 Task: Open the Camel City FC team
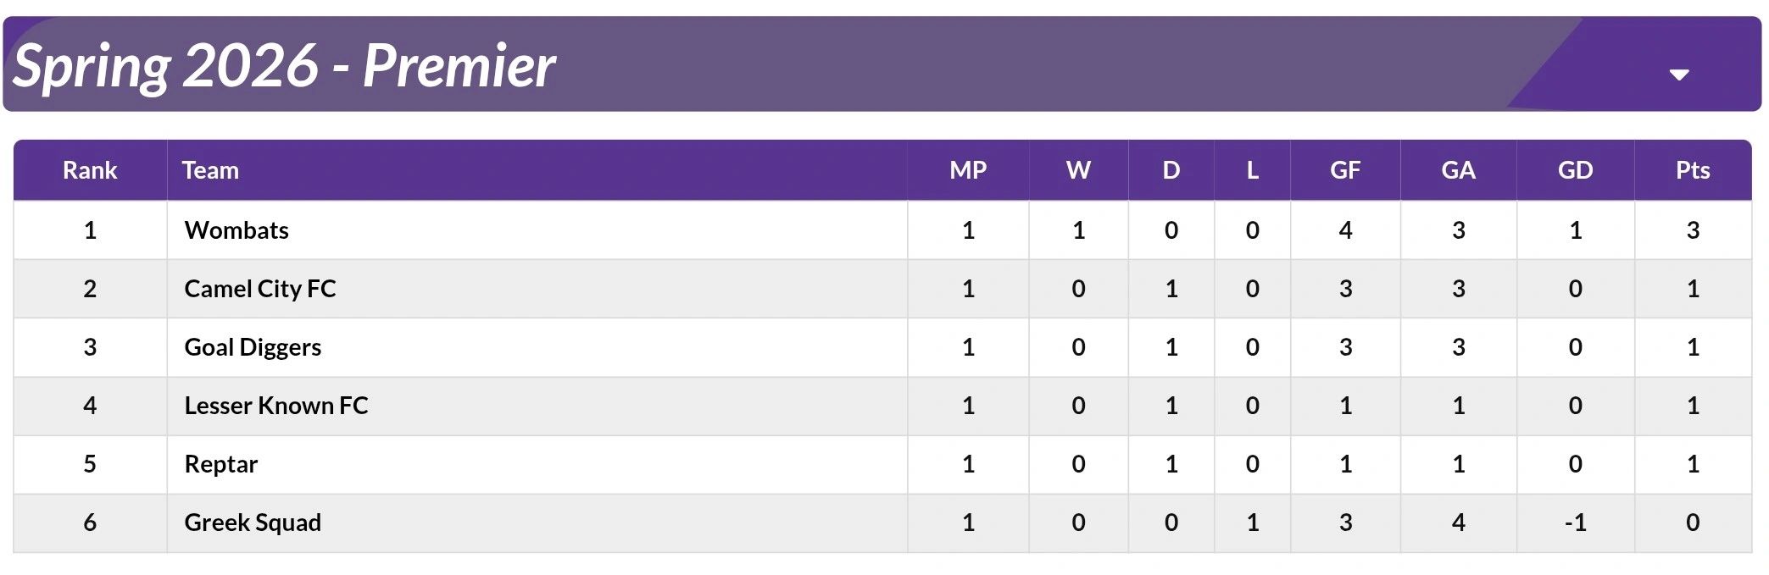pyautogui.click(x=260, y=289)
